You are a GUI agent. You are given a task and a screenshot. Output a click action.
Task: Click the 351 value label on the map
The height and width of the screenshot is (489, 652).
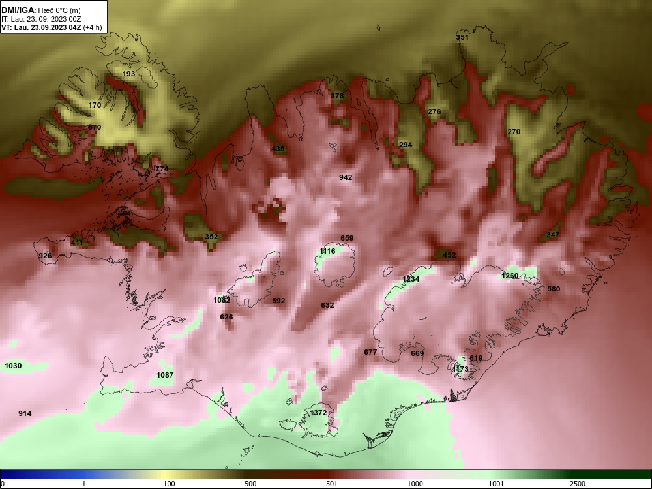pos(462,37)
